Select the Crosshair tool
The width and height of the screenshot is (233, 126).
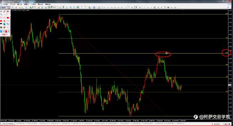point(140,7)
